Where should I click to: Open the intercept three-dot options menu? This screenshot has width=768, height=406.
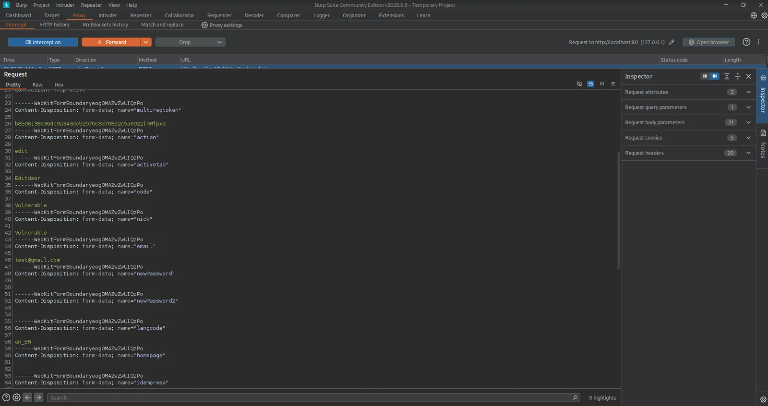(758, 42)
